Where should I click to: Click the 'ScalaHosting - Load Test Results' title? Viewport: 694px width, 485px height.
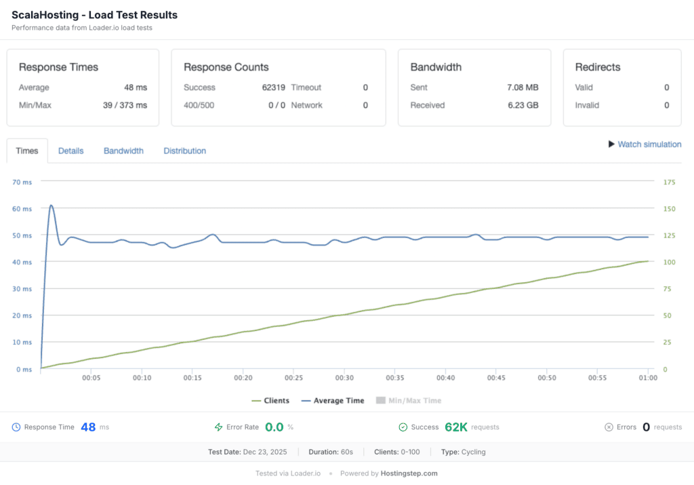94,15
